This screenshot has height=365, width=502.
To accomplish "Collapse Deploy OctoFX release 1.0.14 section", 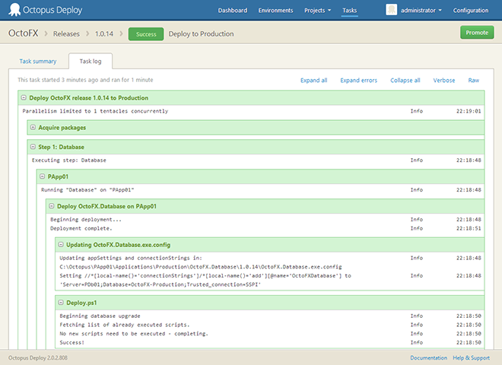I will (24, 97).
